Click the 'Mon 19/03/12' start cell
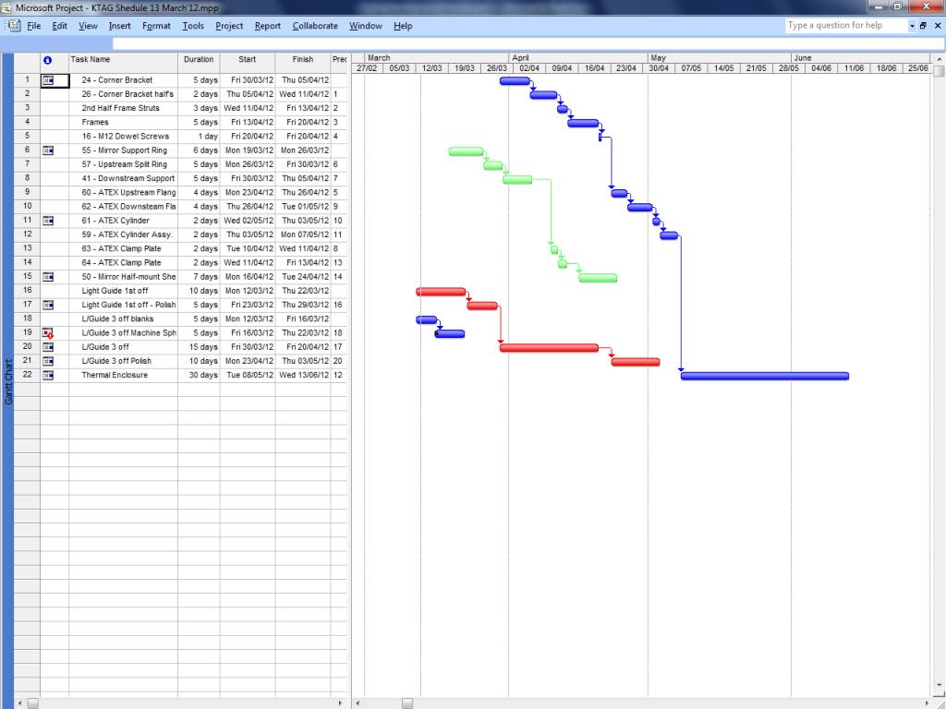 [248, 150]
